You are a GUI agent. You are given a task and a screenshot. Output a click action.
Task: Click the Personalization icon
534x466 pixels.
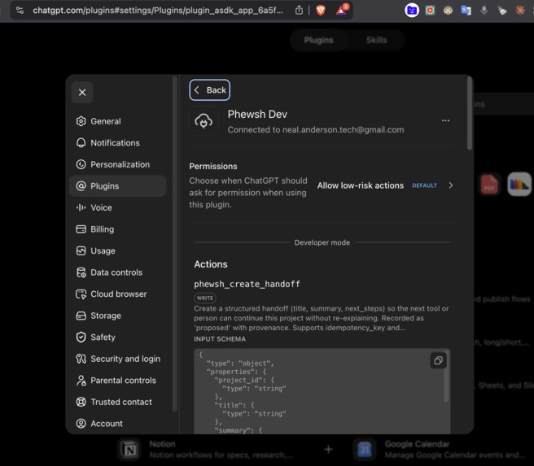81,164
